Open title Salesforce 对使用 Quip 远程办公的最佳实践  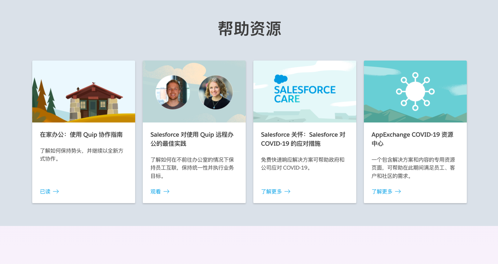click(192, 139)
